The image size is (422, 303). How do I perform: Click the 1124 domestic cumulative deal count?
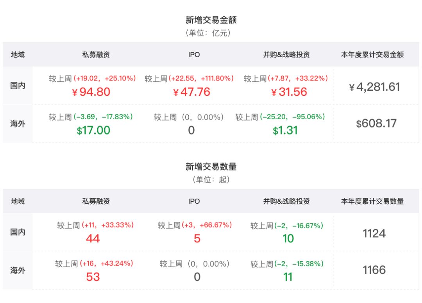(x=374, y=233)
